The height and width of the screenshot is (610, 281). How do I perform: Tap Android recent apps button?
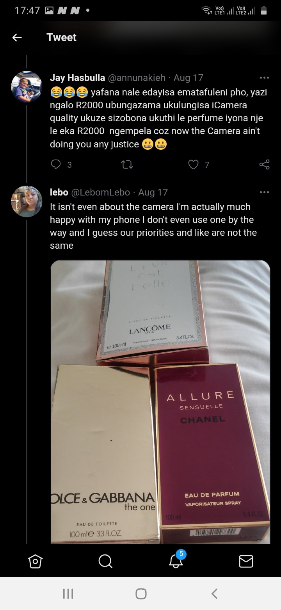68,594
